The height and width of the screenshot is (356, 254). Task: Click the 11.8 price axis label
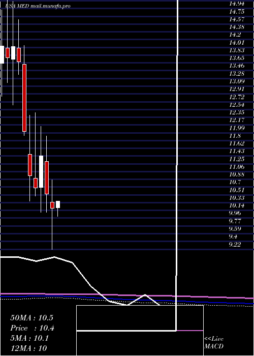[235, 136]
